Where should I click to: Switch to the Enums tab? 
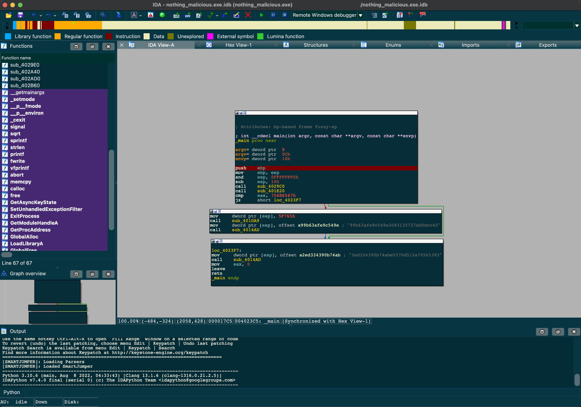(x=393, y=45)
